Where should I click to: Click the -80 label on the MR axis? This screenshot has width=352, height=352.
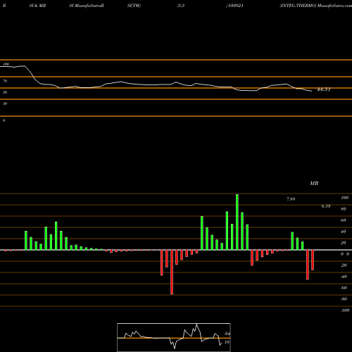point(344,299)
